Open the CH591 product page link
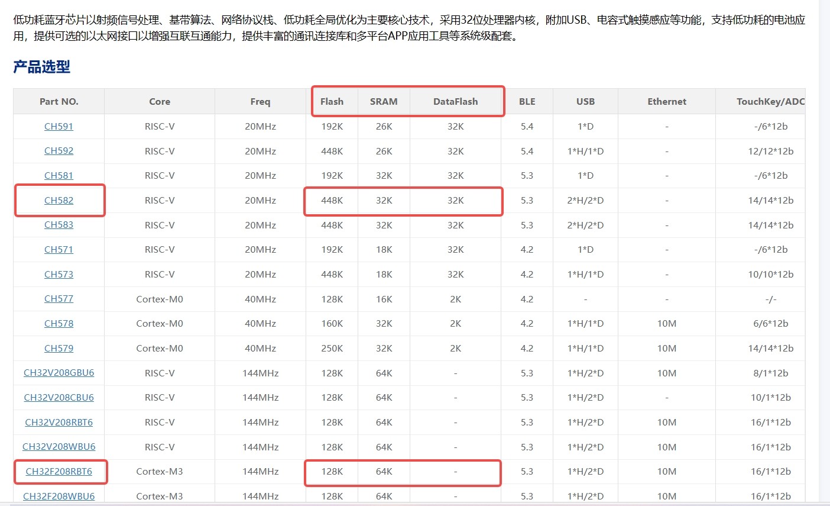Screen dimensions: 830x506 tap(59, 126)
